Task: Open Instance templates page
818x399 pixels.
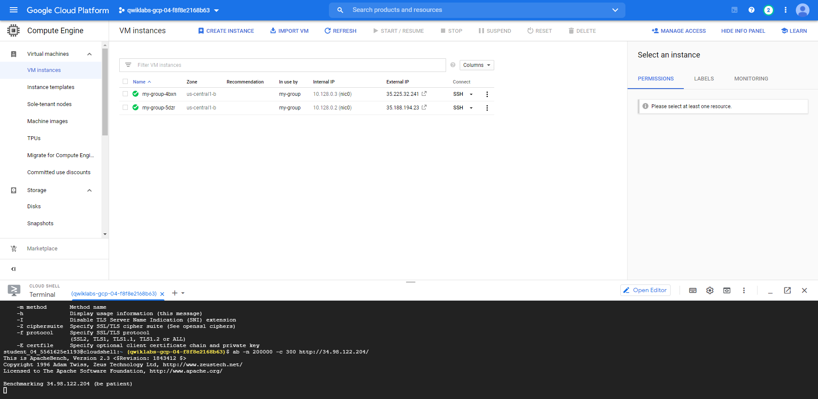Action: (x=51, y=87)
